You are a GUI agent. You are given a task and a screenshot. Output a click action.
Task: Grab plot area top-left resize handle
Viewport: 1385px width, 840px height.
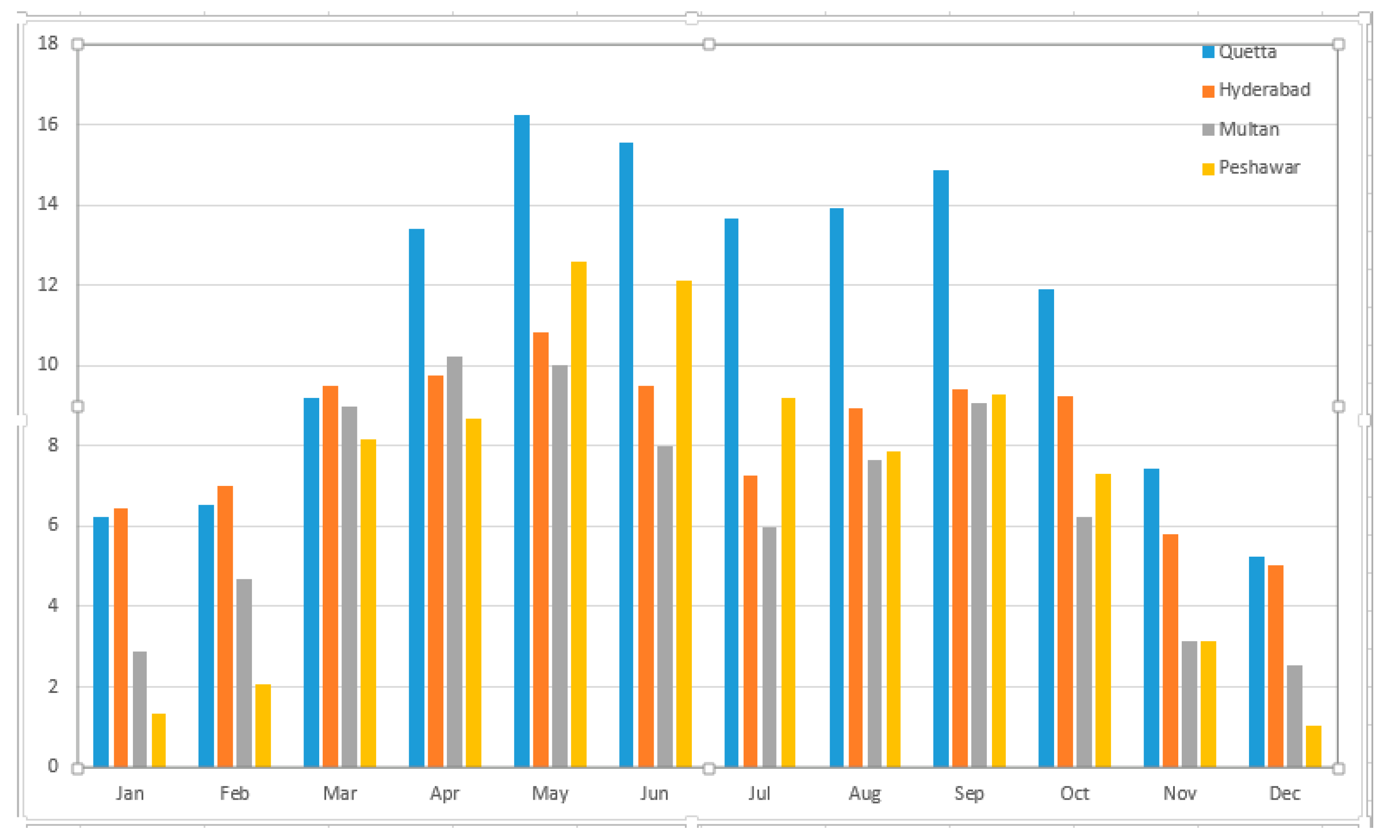pos(78,44)
